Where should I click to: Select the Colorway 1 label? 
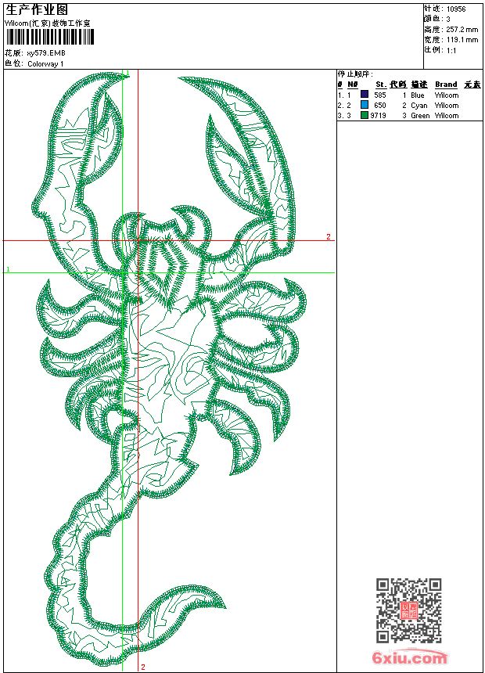[45, 63]
